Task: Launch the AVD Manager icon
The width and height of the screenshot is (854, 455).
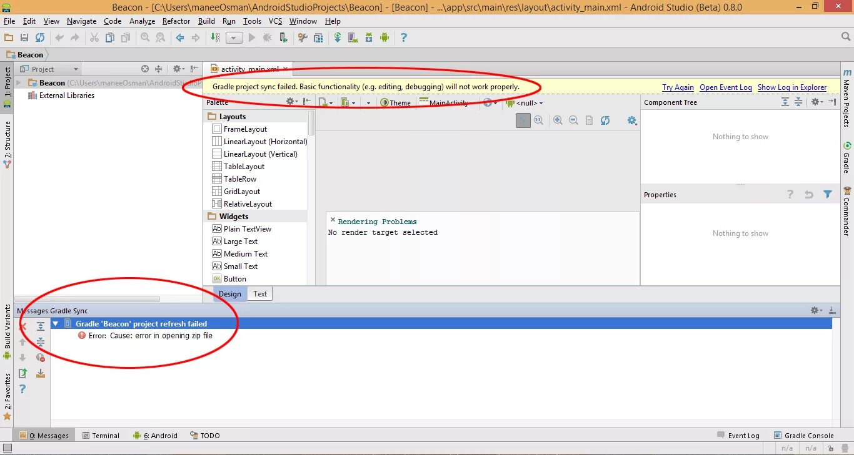Action: [352, 37]
